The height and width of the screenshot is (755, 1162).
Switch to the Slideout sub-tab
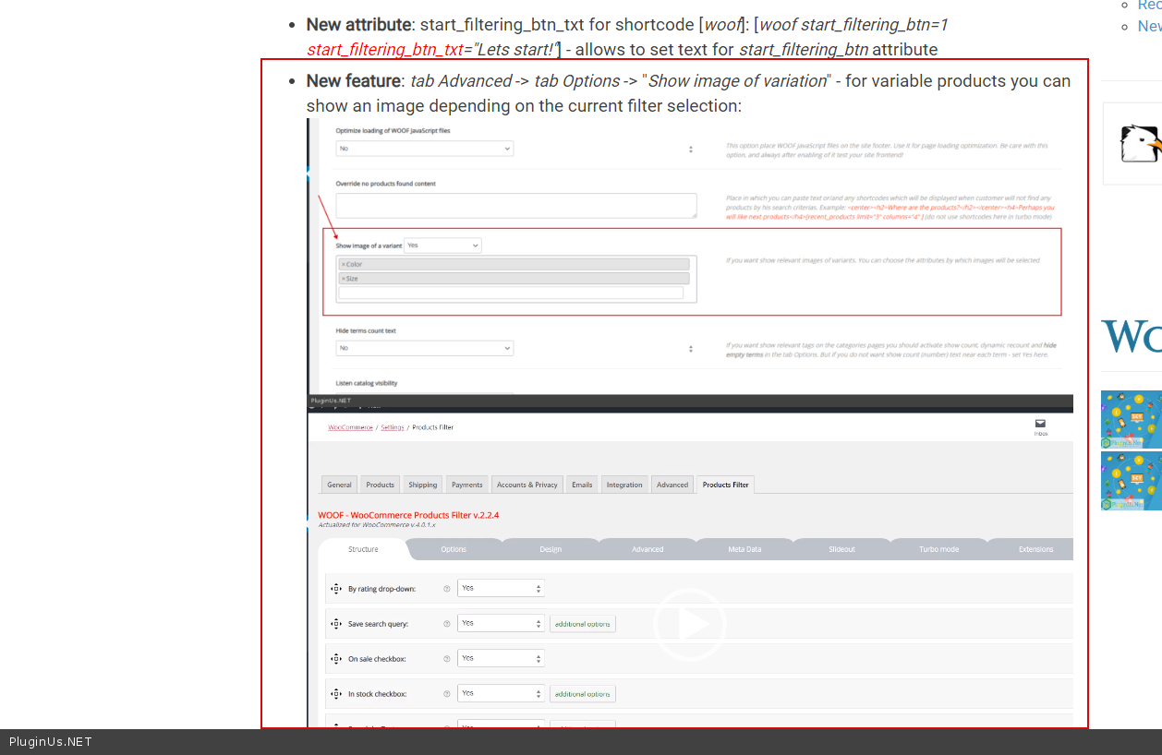coord(841,549)
